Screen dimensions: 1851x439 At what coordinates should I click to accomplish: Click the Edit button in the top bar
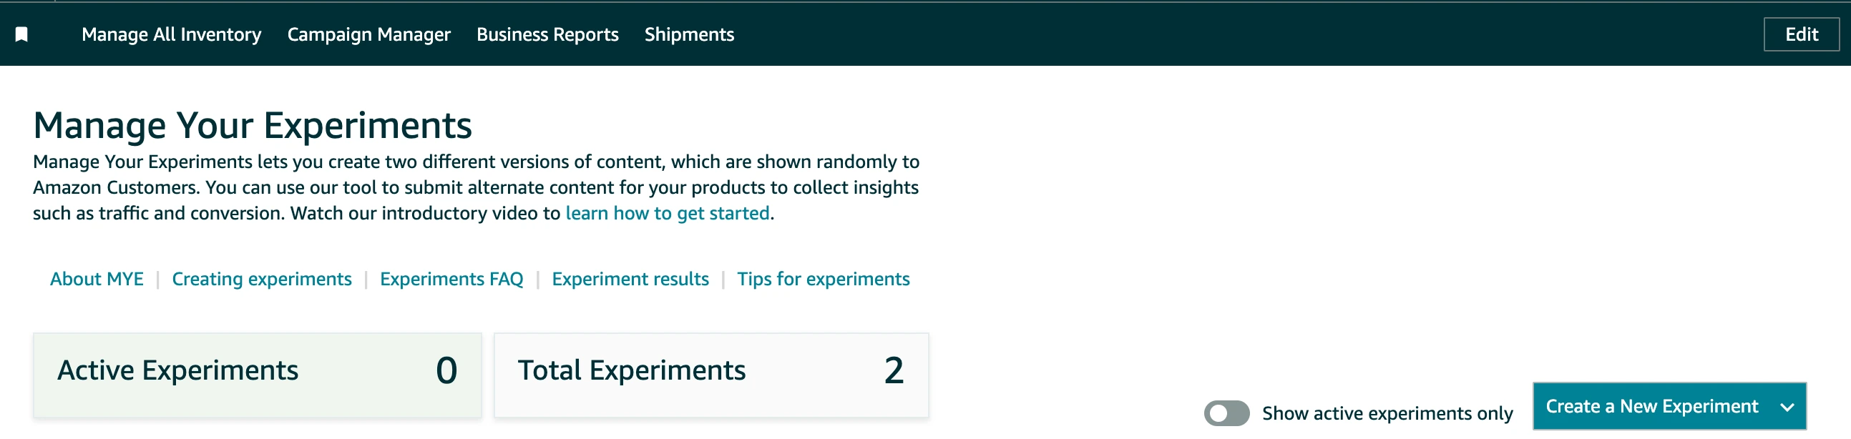1801,34
